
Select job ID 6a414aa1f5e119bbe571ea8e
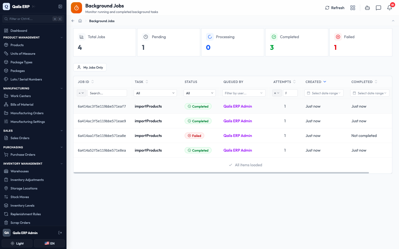click(x=102, y=136)
